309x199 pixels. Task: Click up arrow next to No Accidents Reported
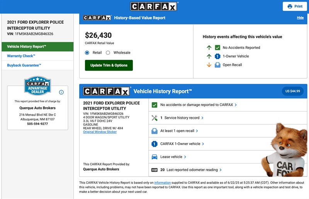coord(209,47)
